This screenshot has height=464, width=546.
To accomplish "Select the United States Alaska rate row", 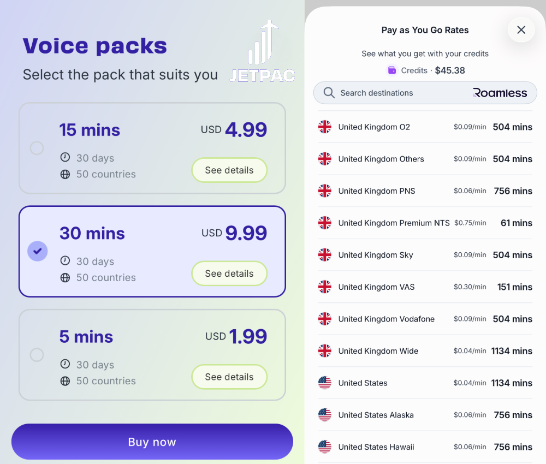I will (x=425, y=415).
